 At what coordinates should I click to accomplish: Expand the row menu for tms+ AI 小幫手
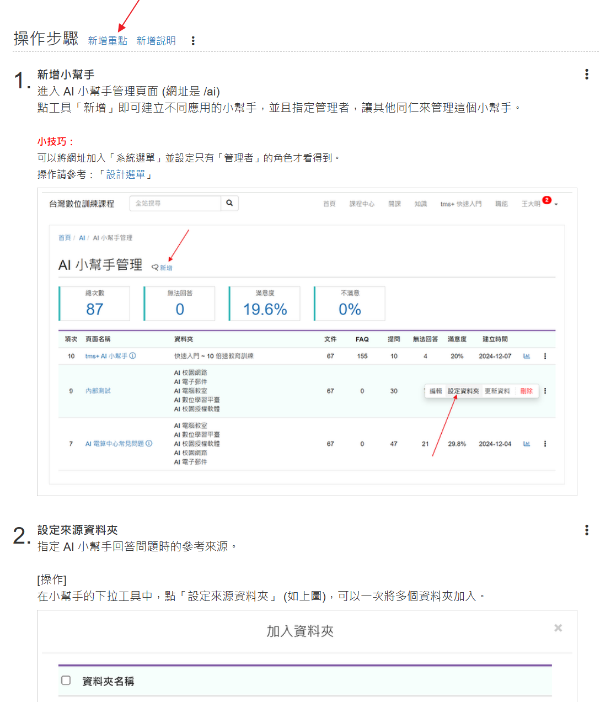tap(545, 357)
